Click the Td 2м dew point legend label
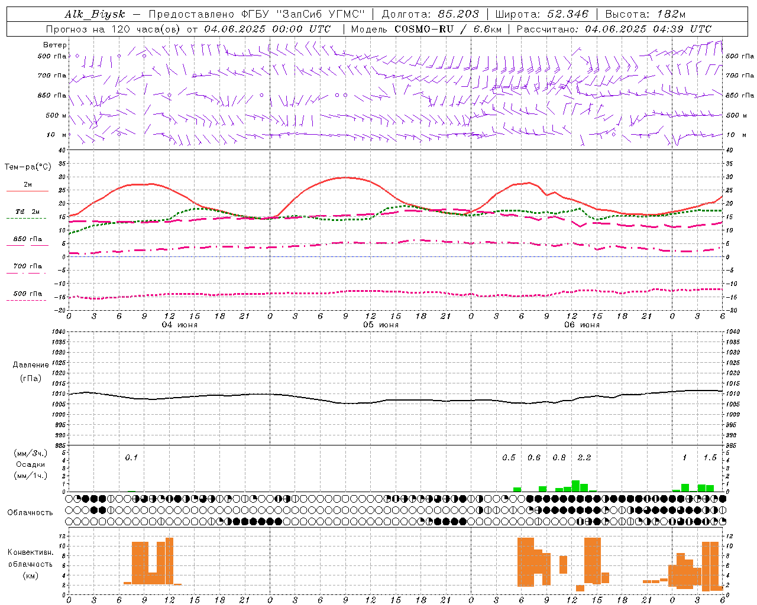This screenshot has height=605, width=757. pos(28,212)
